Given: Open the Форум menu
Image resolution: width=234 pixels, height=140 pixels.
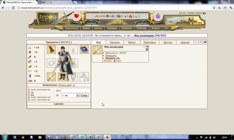Looking at the screenshot, I should 155,28.
